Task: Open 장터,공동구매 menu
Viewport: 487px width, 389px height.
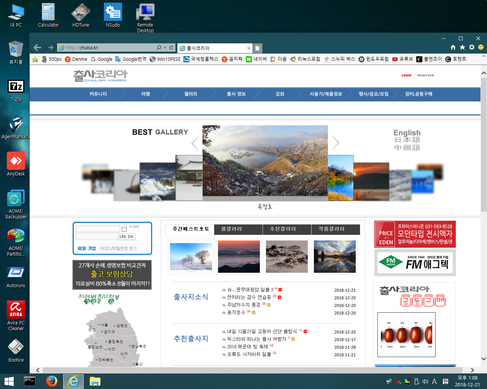Action: [419, 94]
